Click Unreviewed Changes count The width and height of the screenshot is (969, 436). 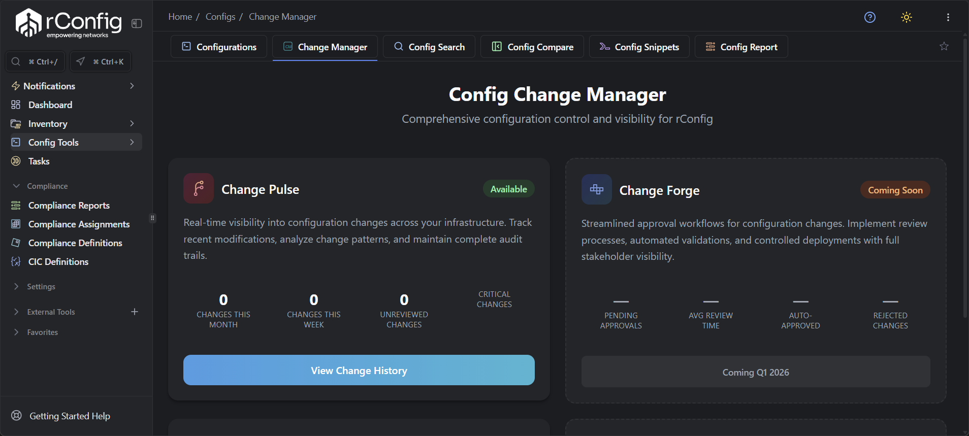(x=404, y=299)
